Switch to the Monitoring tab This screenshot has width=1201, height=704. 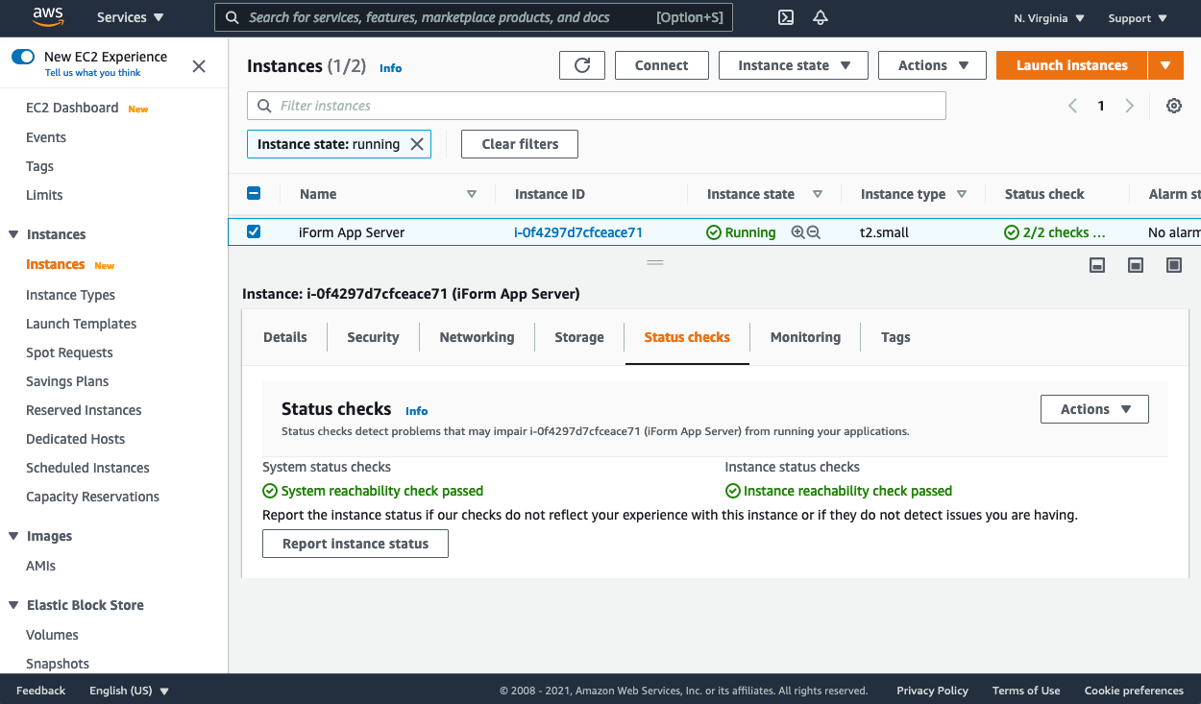(805, 337)
